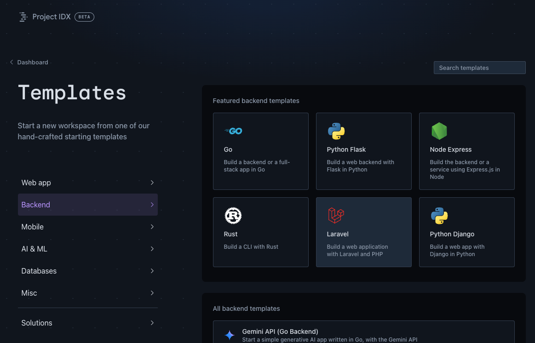535x343 pixels.
Task: Open the Node Express template title
Action: [x=450, y=149]
